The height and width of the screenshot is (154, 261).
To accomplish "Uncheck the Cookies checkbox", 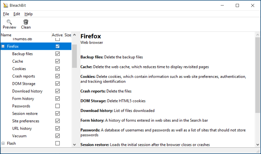I will tap(57, 69).
